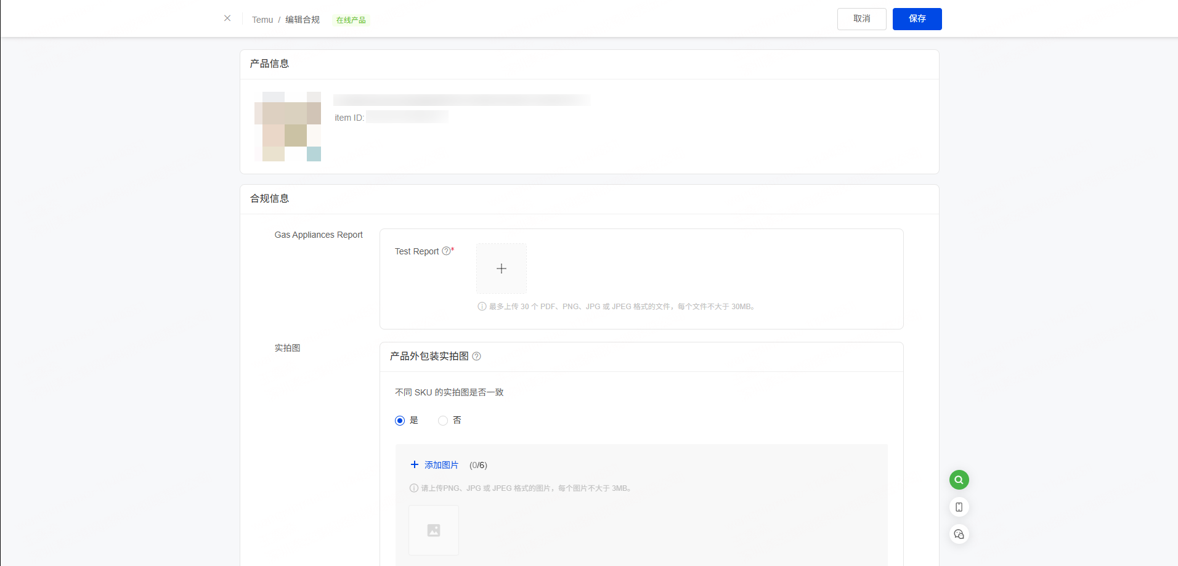Click the empty image placeholder tile

coord(433,530)
